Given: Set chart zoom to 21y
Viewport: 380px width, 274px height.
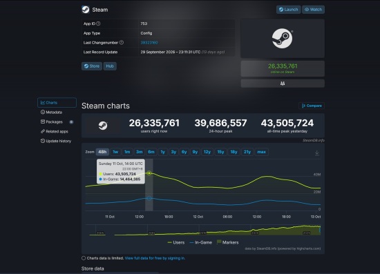Looking at the screenshot, I should click(247, 152).
